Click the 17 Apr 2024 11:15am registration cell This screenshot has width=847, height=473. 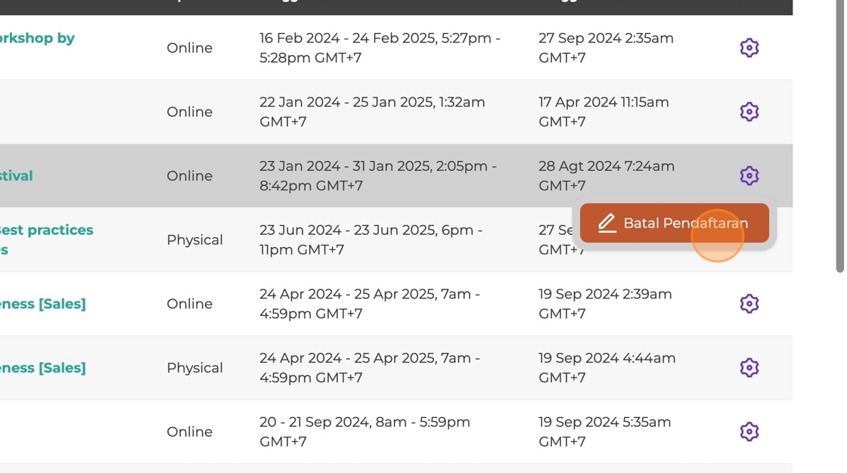click(603, 112)
